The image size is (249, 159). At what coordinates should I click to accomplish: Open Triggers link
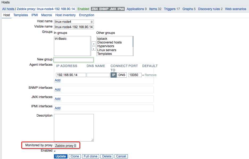click(170, 9)
